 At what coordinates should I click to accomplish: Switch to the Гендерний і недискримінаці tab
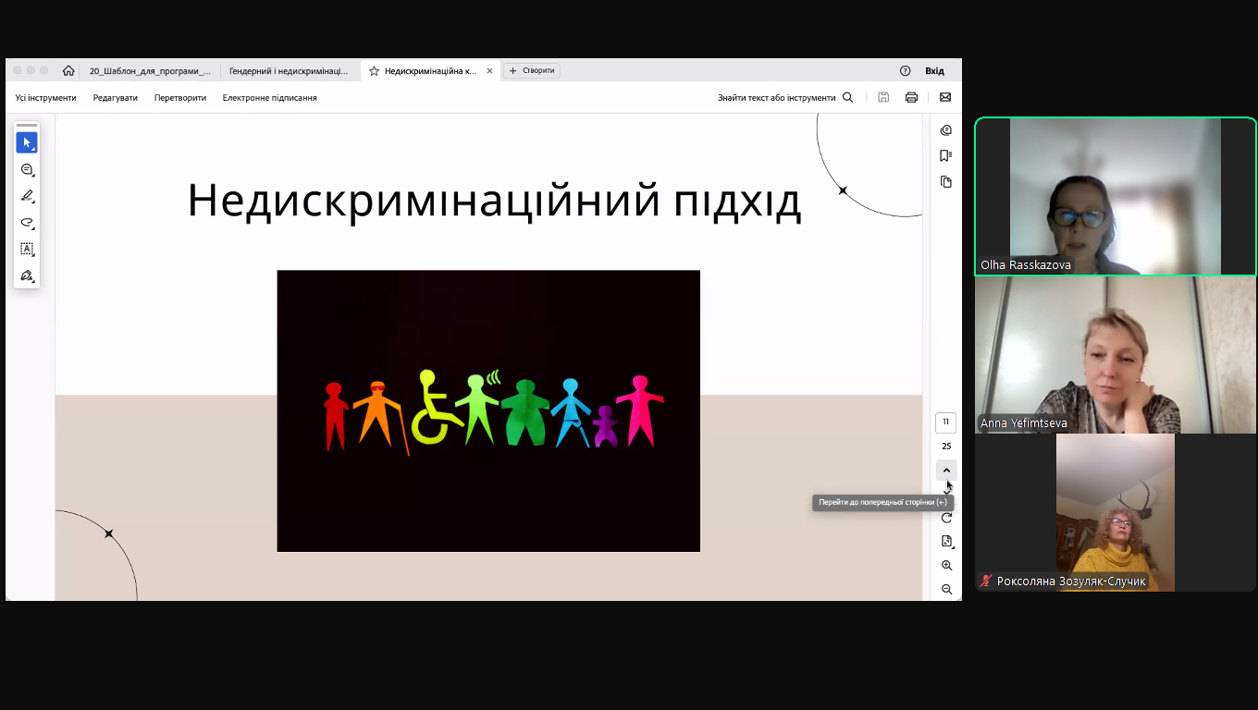[289, 70]
